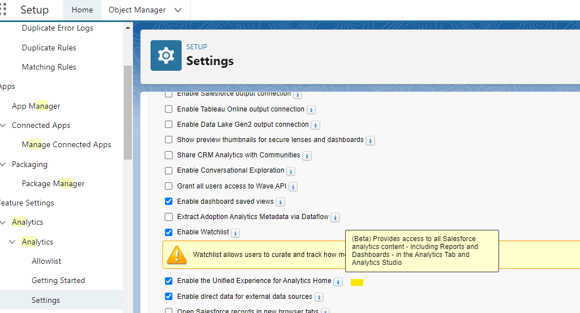Click the sidebar vertical scrollbar
580x313 pixels.
127,113
